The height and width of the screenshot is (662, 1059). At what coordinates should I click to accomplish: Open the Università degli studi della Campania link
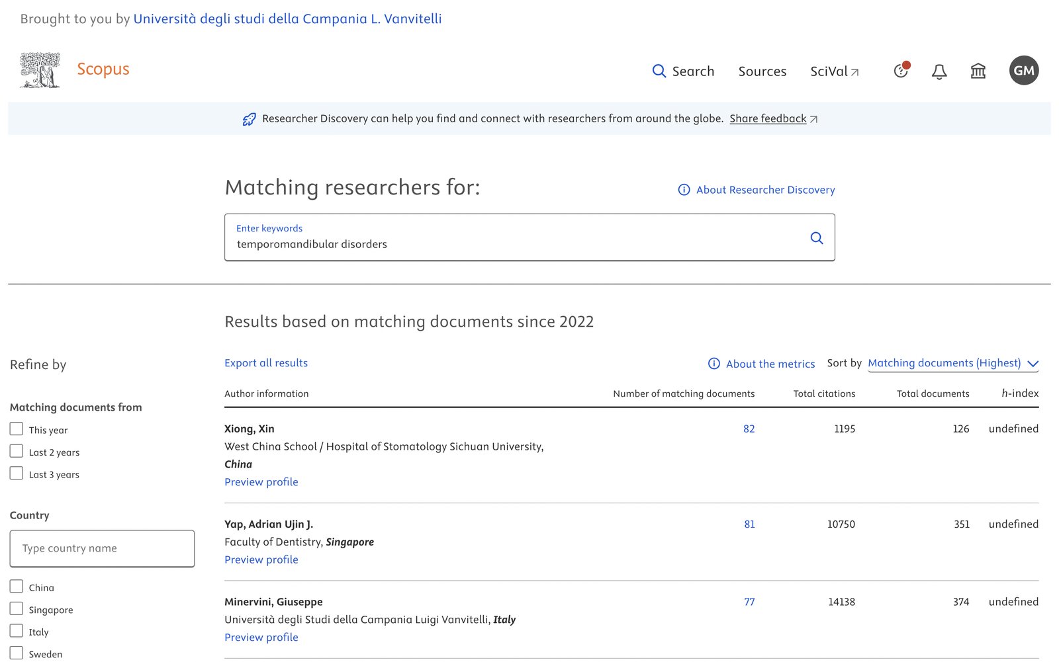click(x=287, y=19)
